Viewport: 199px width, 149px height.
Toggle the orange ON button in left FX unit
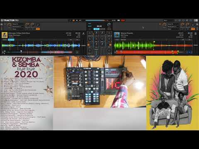coord(38,29)
